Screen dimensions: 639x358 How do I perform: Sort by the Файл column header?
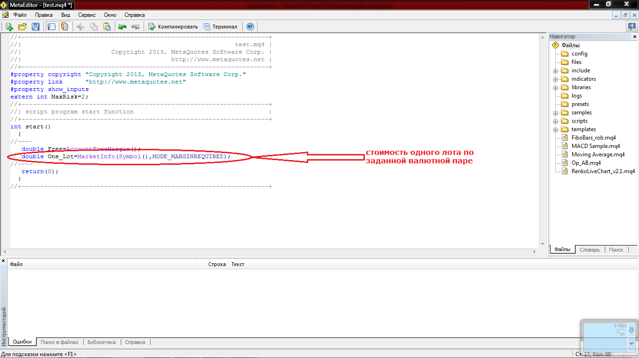click(x=102, y=264)
